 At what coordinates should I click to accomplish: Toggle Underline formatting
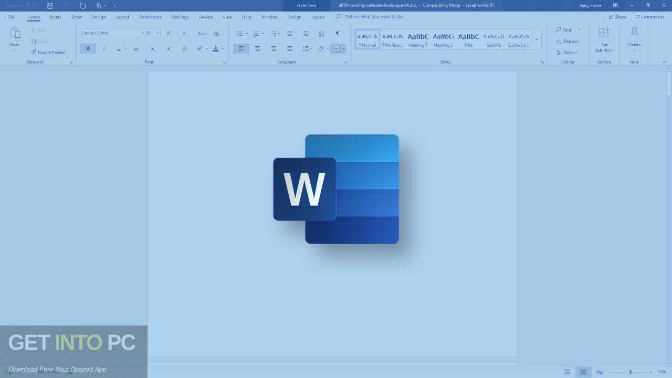tap(119, 48)
